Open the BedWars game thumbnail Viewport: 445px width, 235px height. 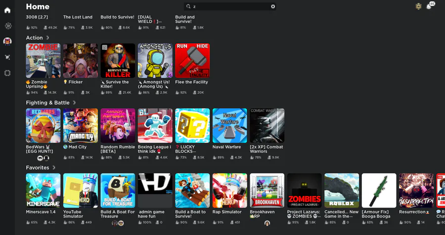43,126
